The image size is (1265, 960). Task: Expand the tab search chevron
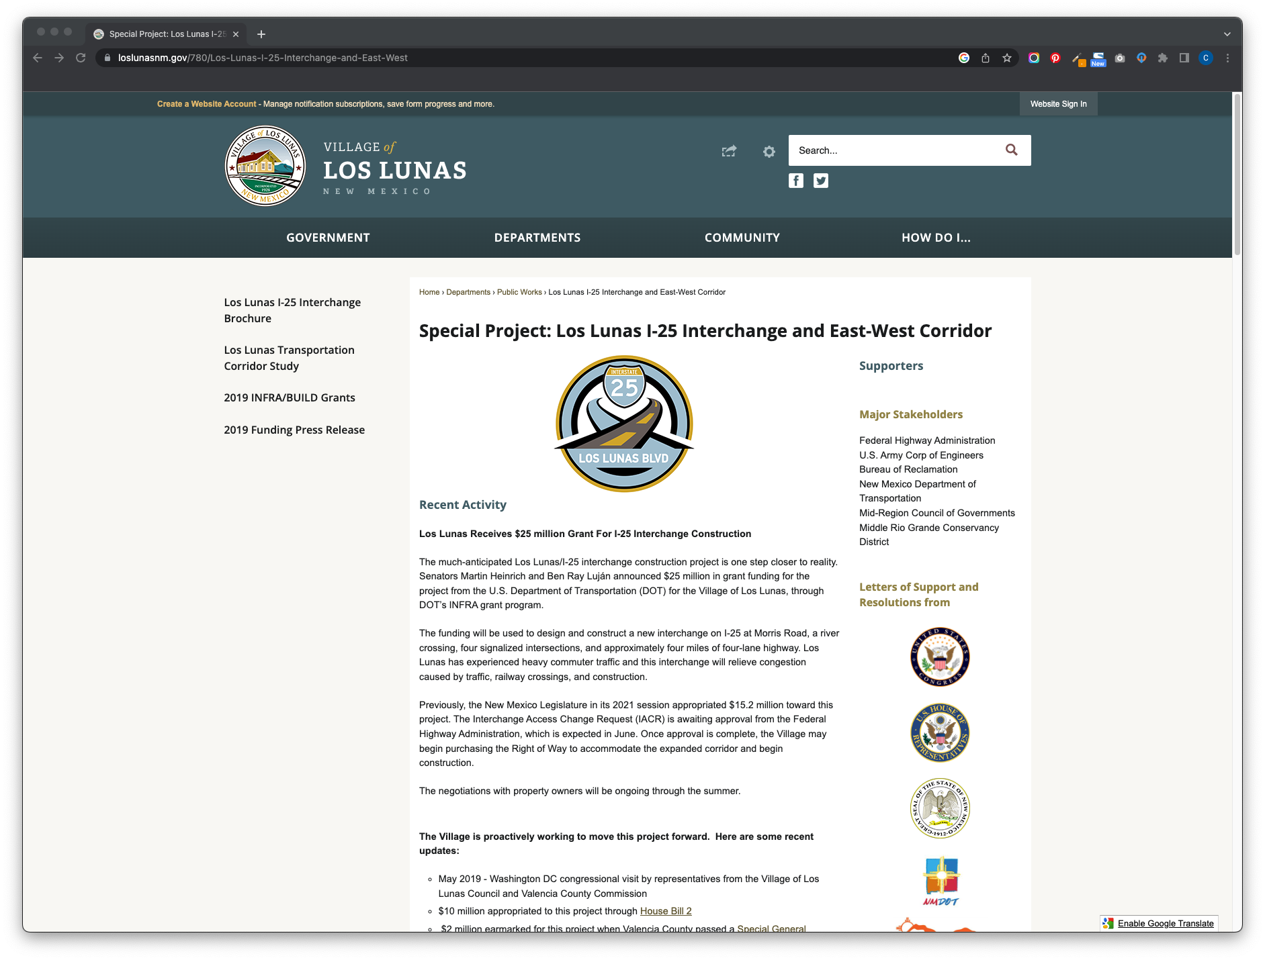tap(1227, 34)
